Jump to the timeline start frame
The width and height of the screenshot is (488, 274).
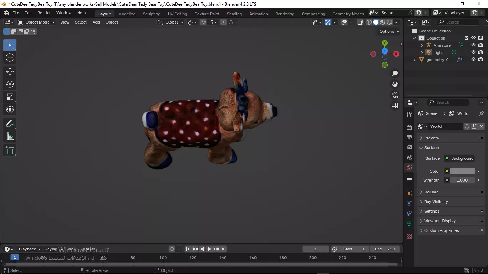click(188, 249)
